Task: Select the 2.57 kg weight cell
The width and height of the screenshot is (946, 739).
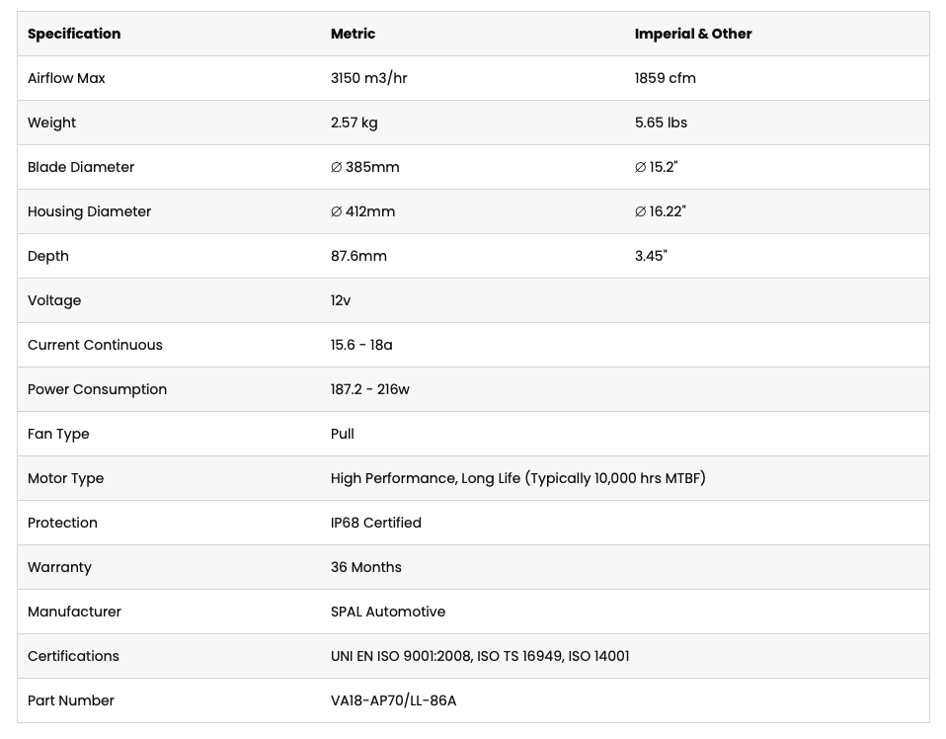Action: (355, 123)
